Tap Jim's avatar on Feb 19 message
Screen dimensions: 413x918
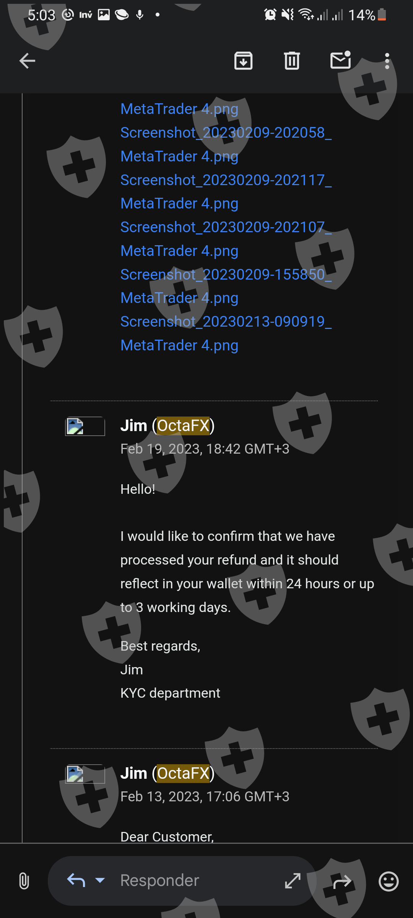pyautogui.click(x=85, y=426)
